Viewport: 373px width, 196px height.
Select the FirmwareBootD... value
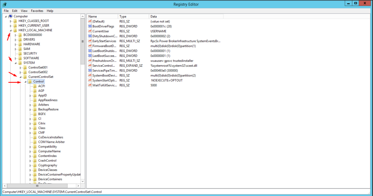click(104, 46)
